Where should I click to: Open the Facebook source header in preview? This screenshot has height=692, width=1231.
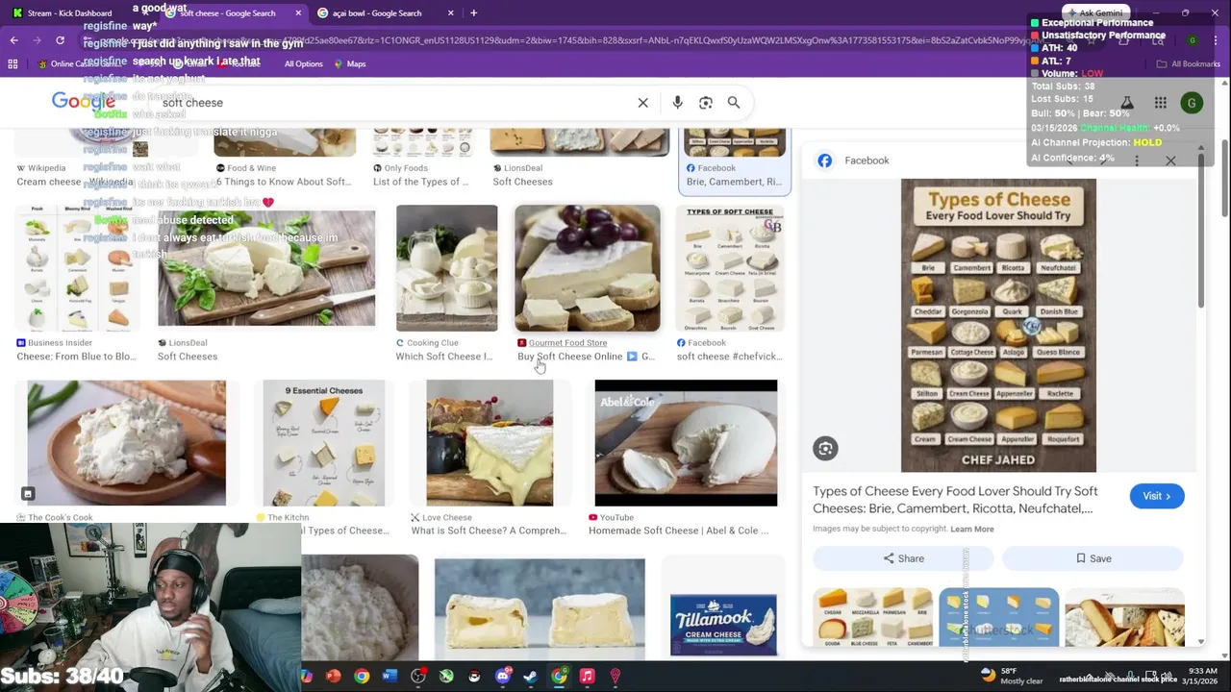click(853, 161)
